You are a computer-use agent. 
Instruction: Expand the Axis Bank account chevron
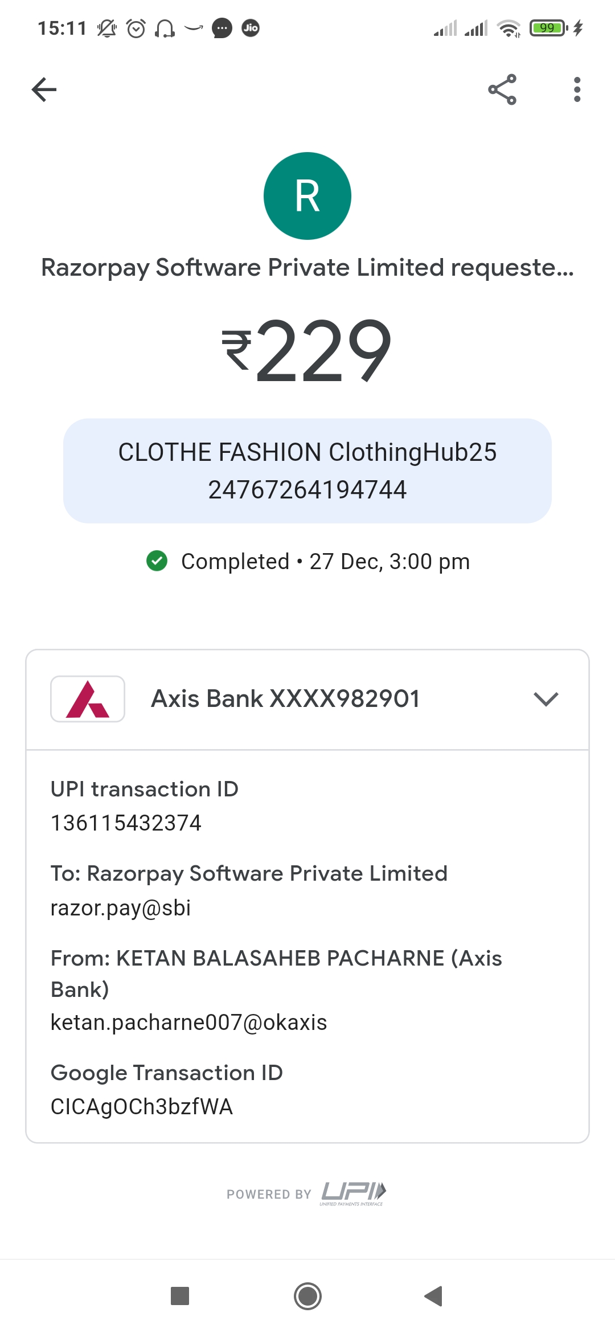pos(546,699)
